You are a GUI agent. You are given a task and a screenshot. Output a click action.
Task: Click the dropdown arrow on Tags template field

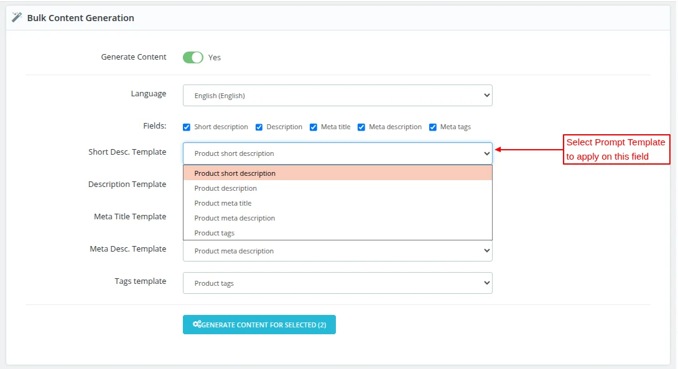486,283
